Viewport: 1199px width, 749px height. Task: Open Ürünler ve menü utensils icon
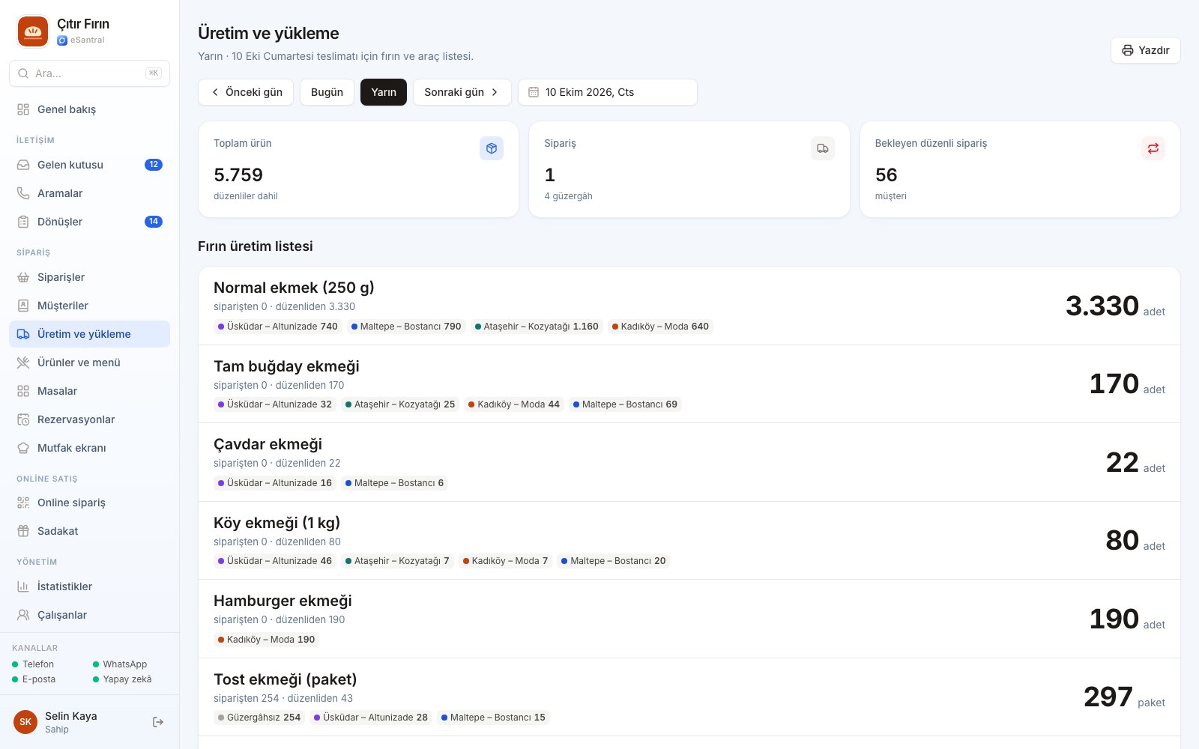point(23,363)
